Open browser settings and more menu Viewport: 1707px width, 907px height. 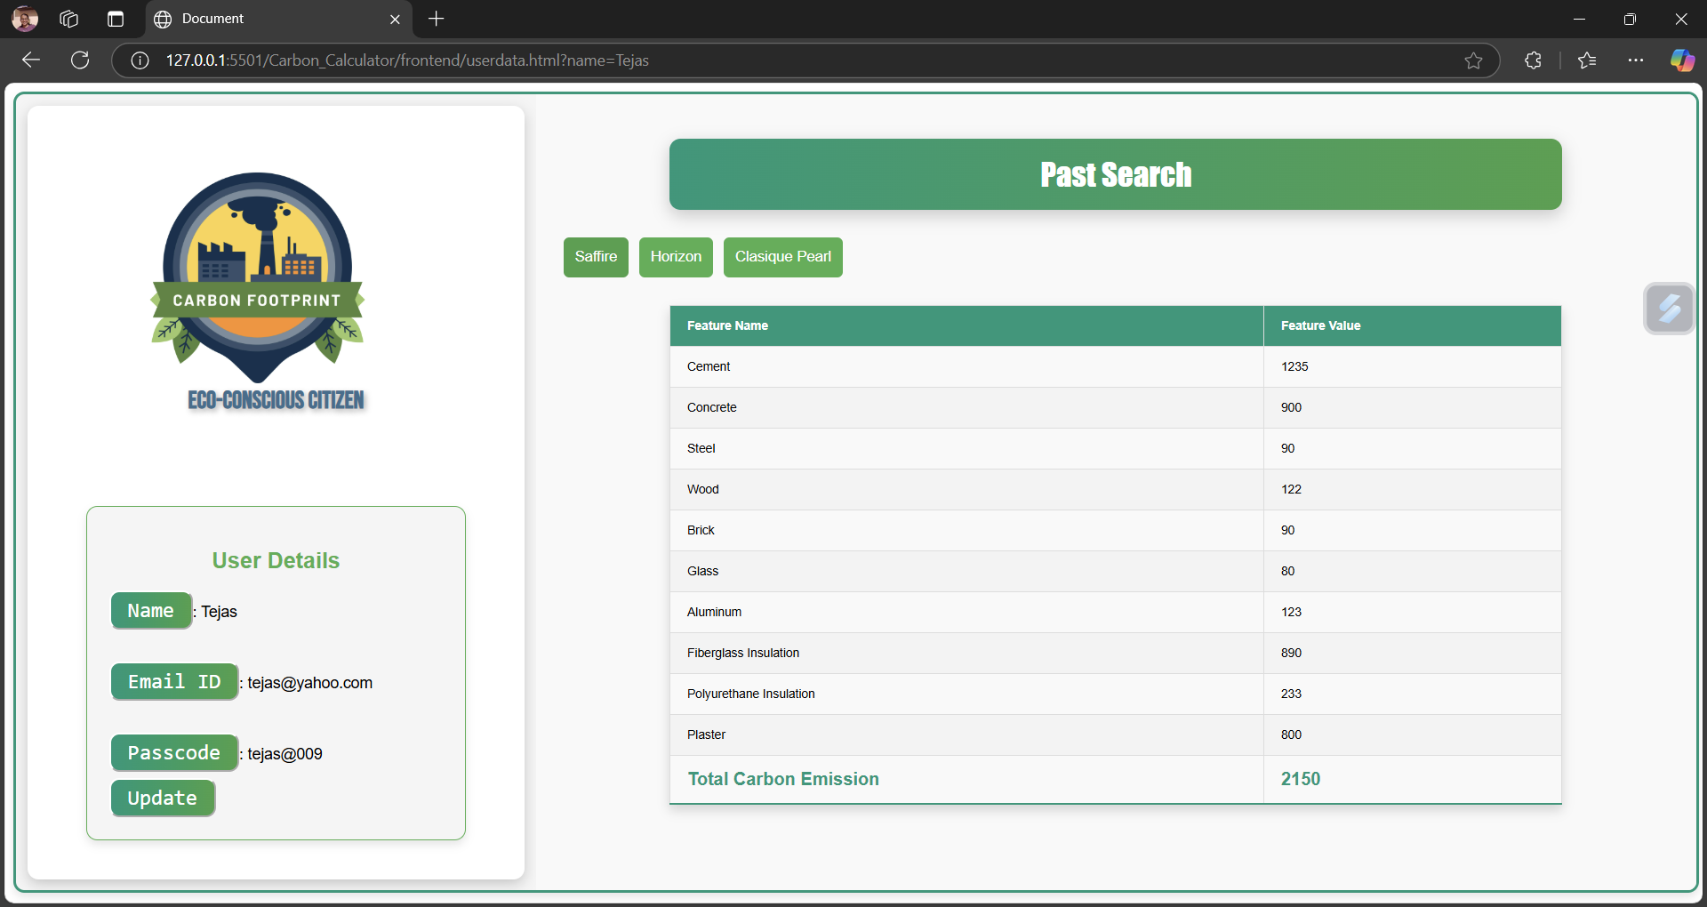pyautogui.click(x=1636, y=60)
